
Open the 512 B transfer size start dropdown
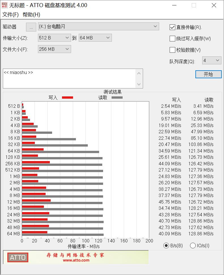click(x=54, y=38)
